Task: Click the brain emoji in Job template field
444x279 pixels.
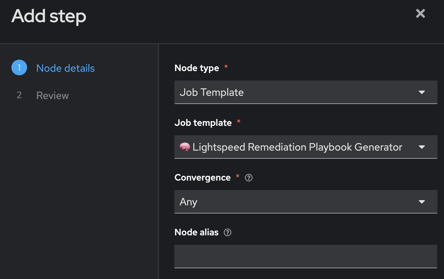Action: tap(185, 147)
